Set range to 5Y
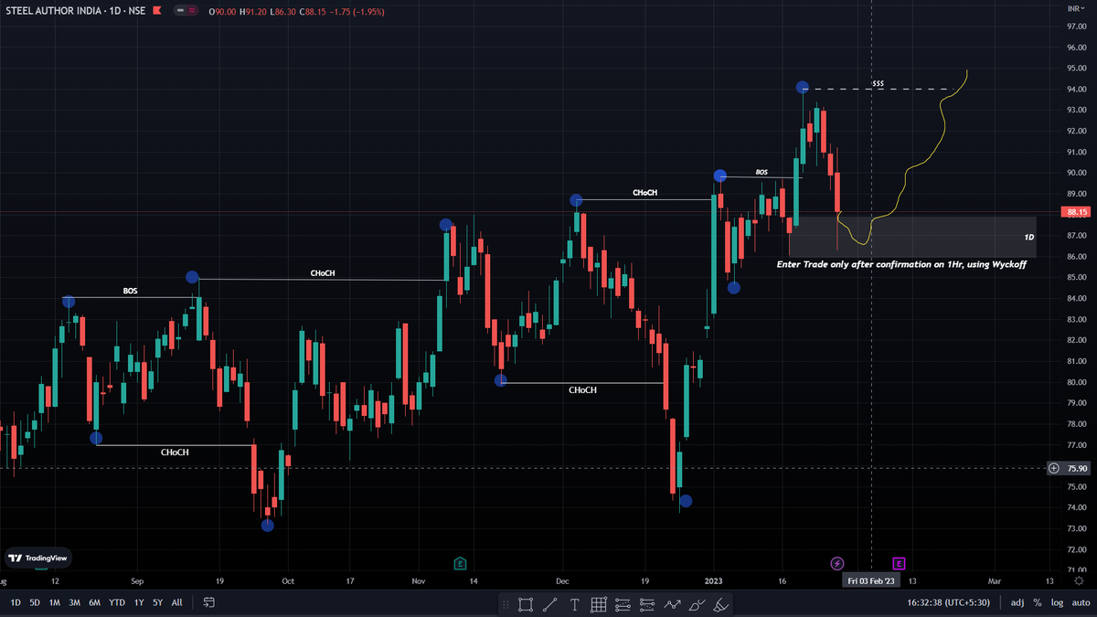 (157, 602)
